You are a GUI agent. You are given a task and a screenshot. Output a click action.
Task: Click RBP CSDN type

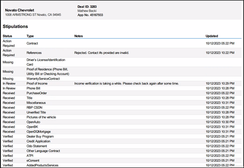pos(34,107)
